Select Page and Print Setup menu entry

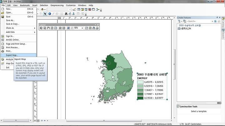18,44
